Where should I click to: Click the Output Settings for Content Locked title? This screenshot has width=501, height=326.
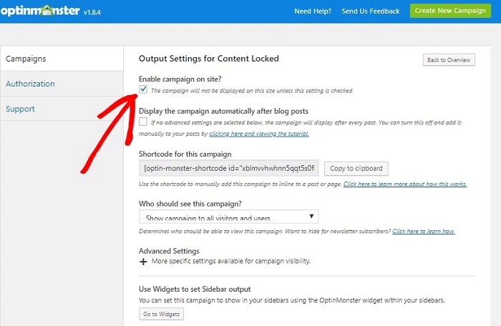click(x=209, y=59)
